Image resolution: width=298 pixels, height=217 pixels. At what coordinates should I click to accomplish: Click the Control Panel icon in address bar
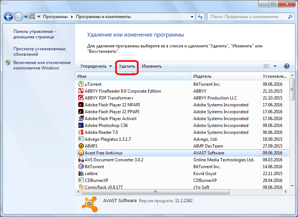[x=33, y=17]
